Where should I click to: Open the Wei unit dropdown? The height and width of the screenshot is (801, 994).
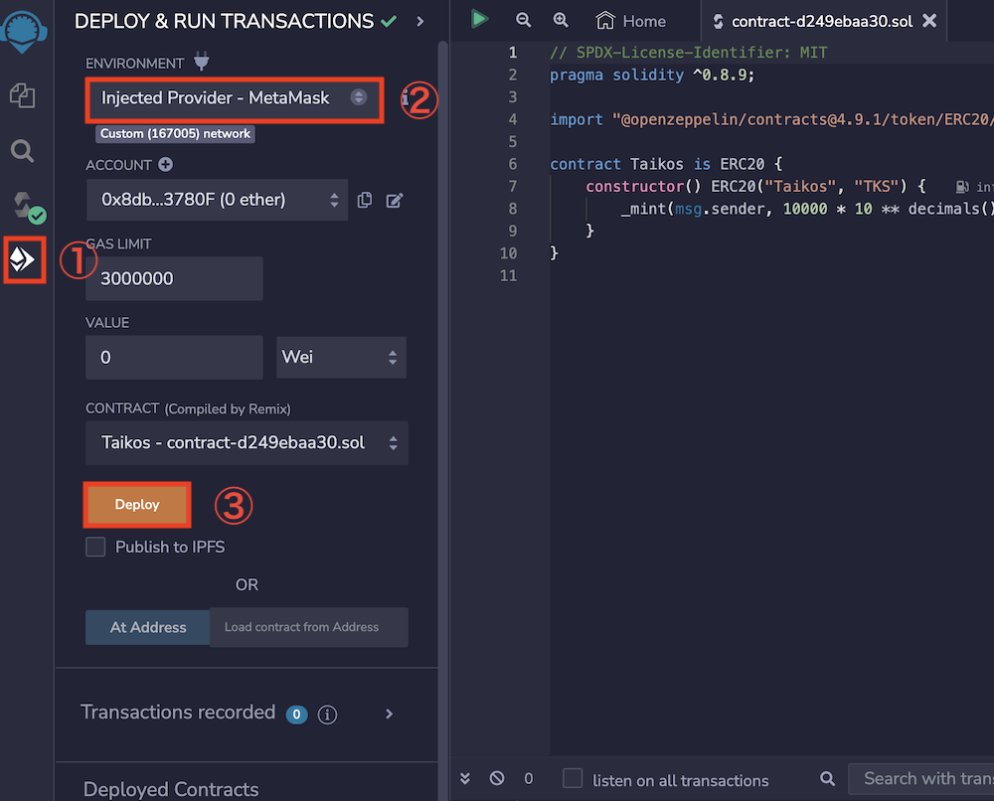click(340, 357)
